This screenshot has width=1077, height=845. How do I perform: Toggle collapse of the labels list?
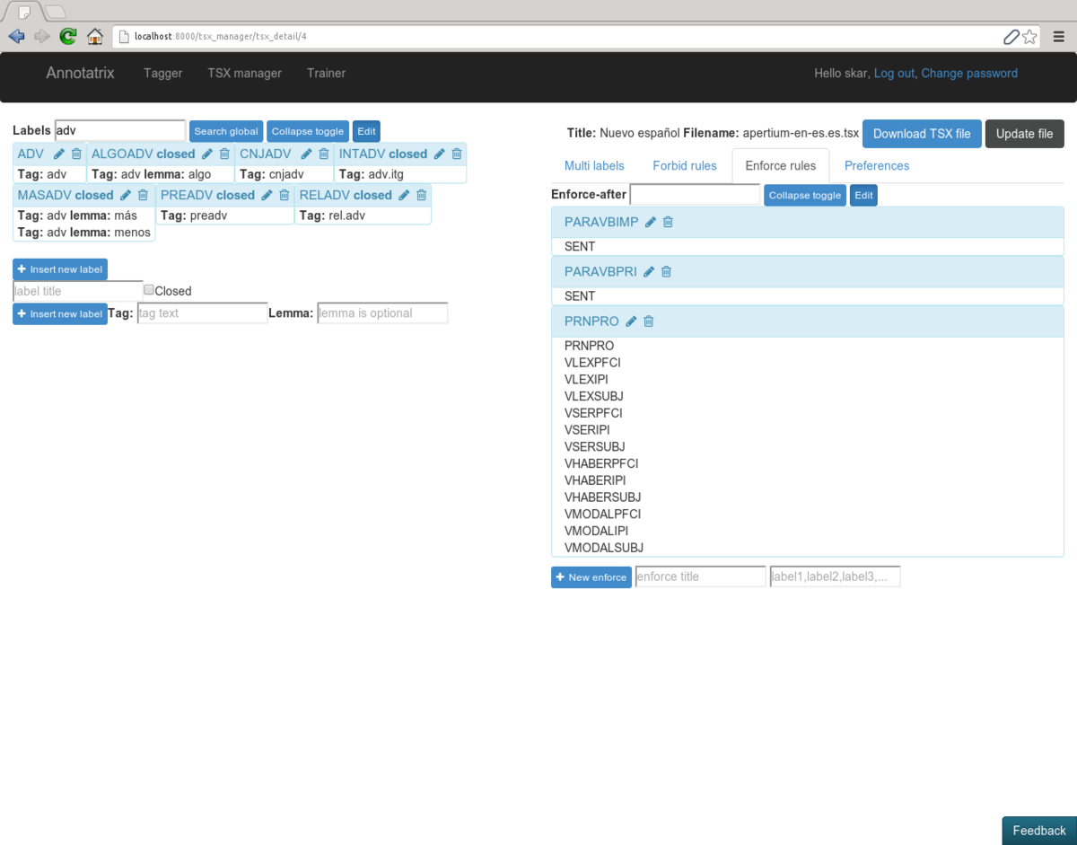pos(307,131)
